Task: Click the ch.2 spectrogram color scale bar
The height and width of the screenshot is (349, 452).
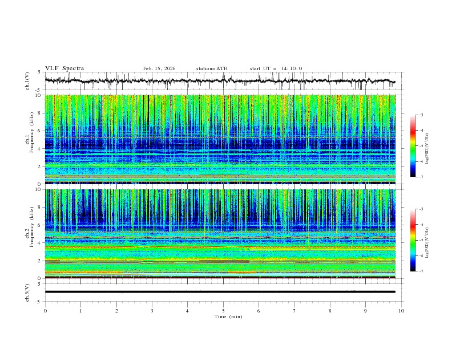Action: [x=413, y=240]
